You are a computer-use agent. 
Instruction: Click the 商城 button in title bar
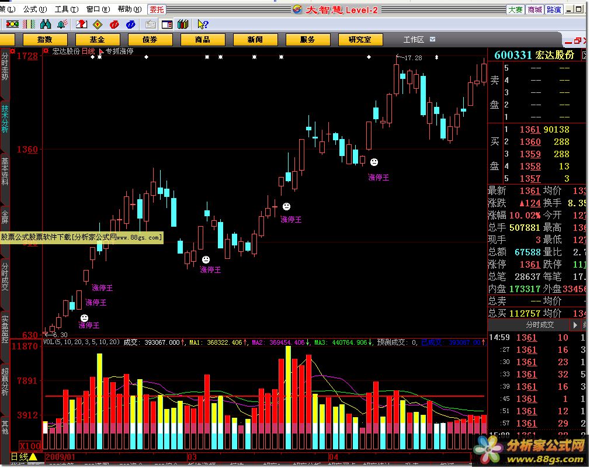(535, 9)
